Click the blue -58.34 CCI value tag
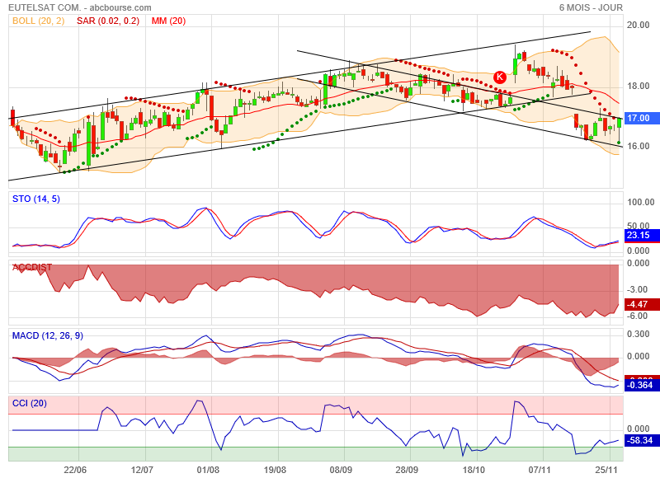This screenshot has height=478, width=660. [x=641, y=440]
